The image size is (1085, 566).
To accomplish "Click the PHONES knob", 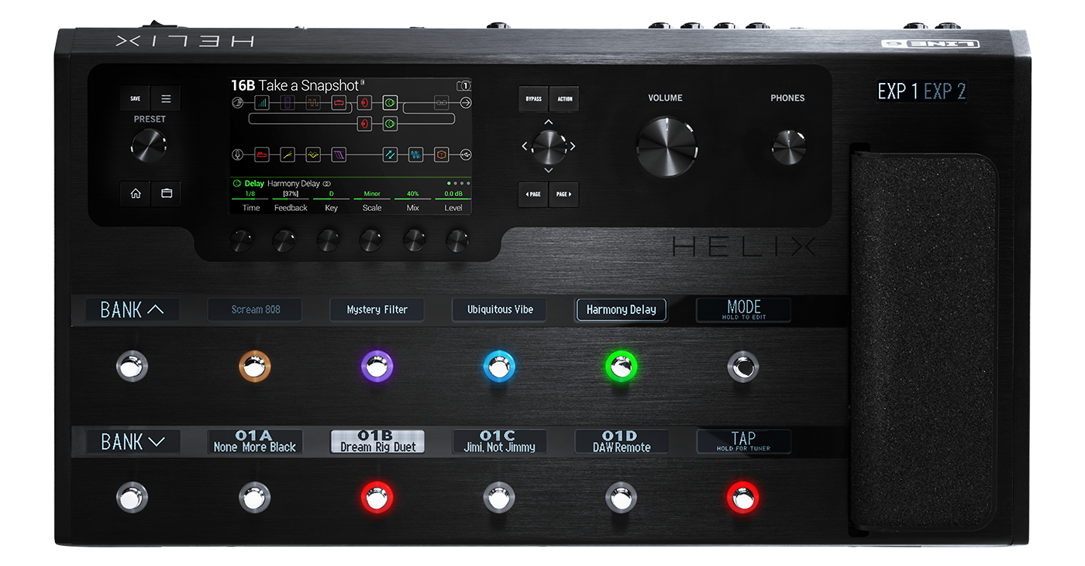I will pyautogui.click(x=788, y=146).
